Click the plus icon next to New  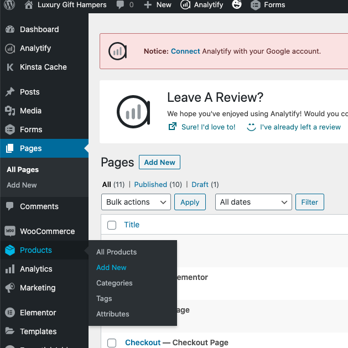(148, 4)
